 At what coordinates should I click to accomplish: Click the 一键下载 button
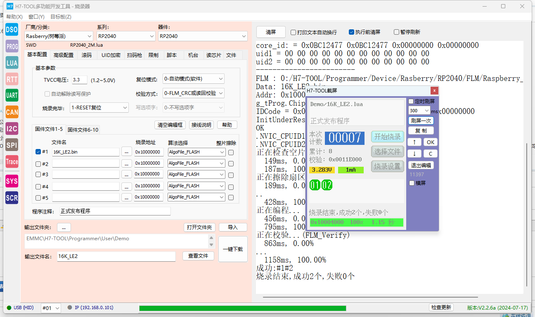click(233, 249)
